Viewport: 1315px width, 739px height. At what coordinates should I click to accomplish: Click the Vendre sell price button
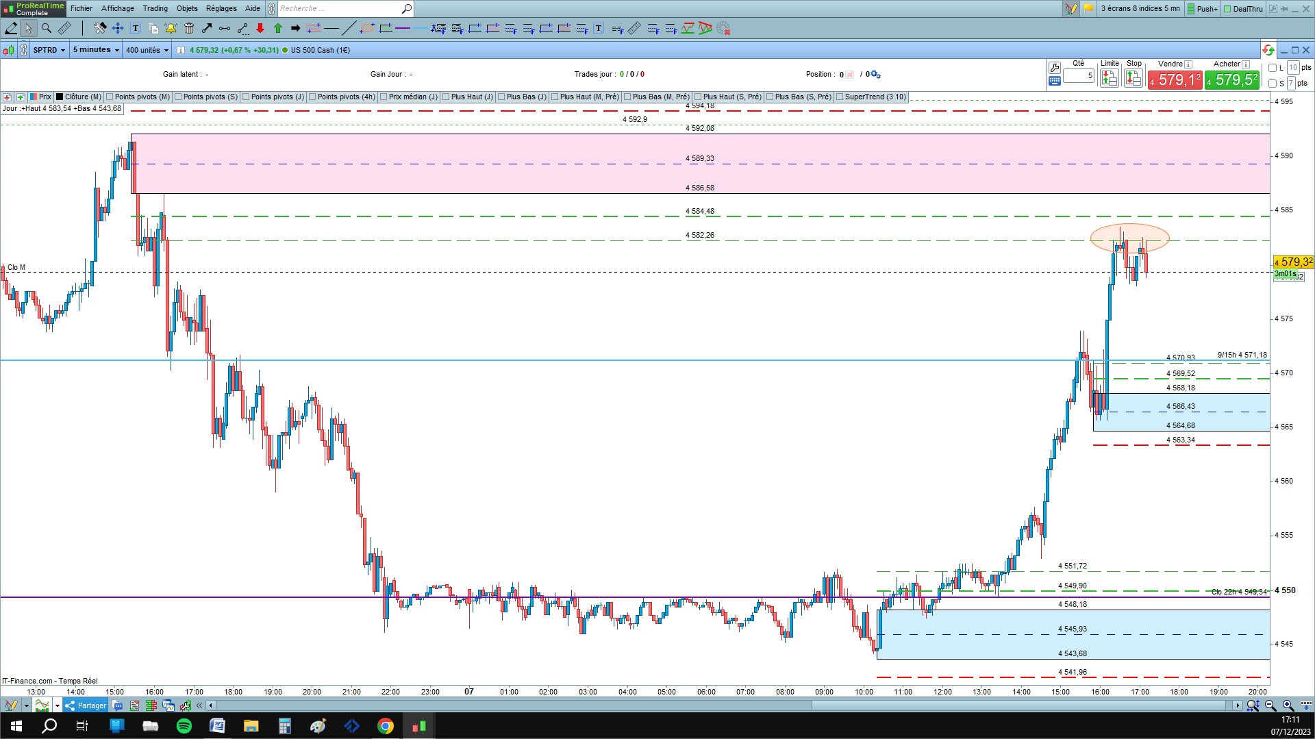tap(1175, 79)
